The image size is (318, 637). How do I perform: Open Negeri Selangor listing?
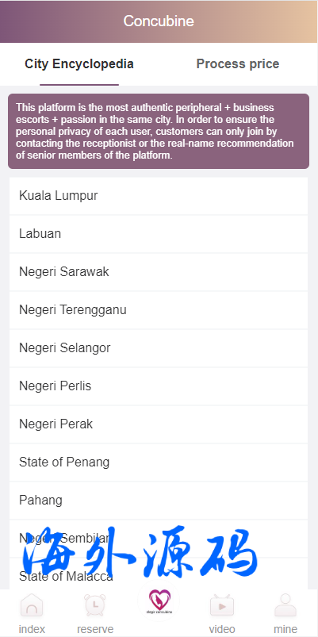tap(159, 348)
